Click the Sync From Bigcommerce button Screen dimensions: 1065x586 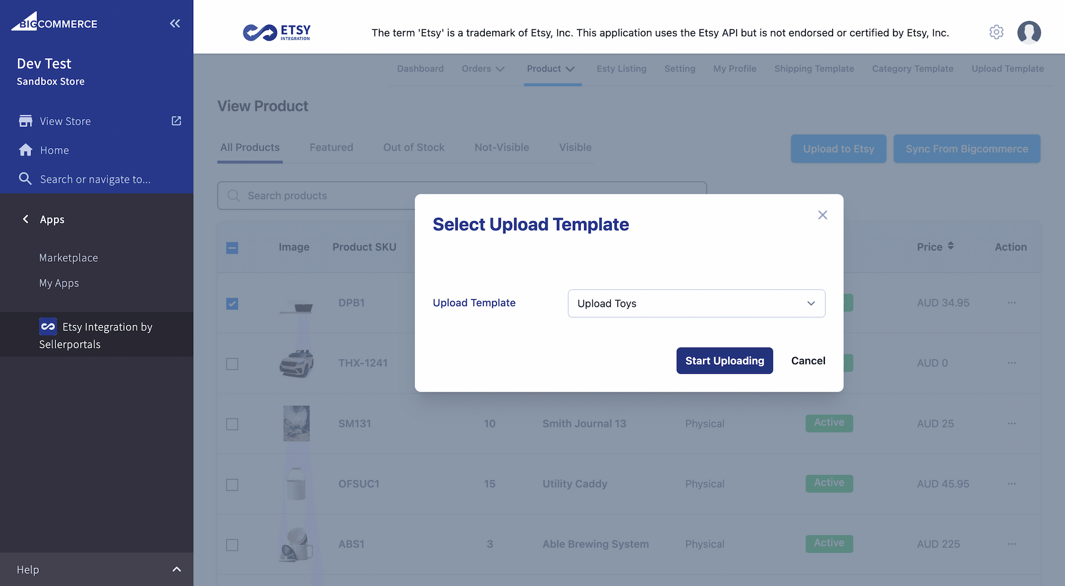[967, 149]
